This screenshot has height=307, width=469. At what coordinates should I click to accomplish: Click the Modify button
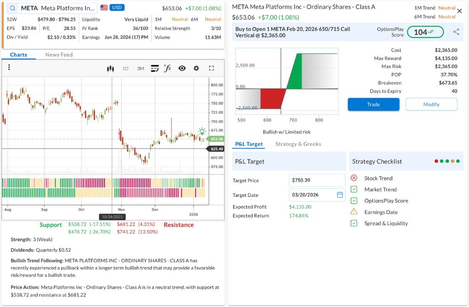click(x=431, y=104)
